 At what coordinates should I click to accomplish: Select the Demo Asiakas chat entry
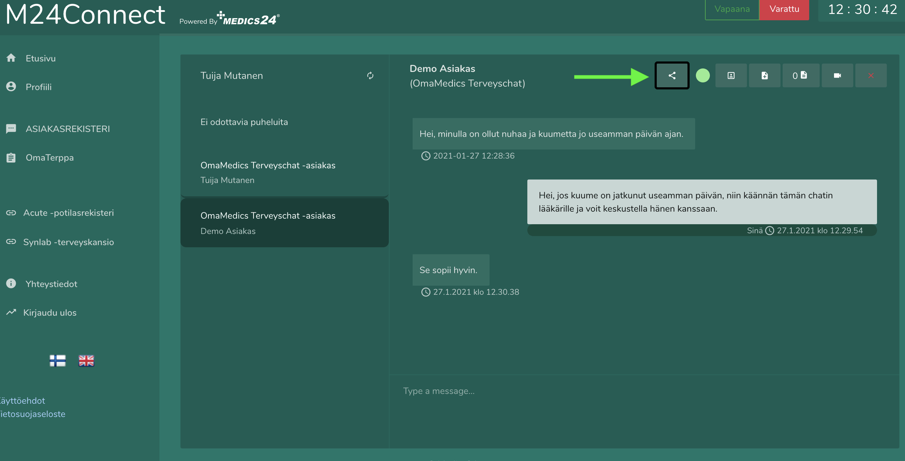pos(284,223)
